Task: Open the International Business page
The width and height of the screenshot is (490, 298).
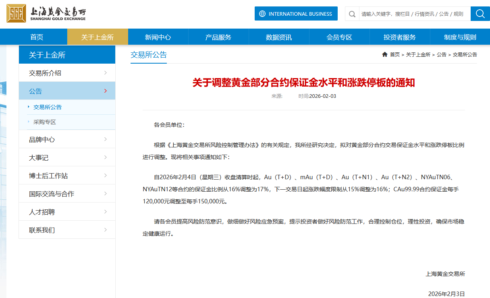Action: point(300,14)
